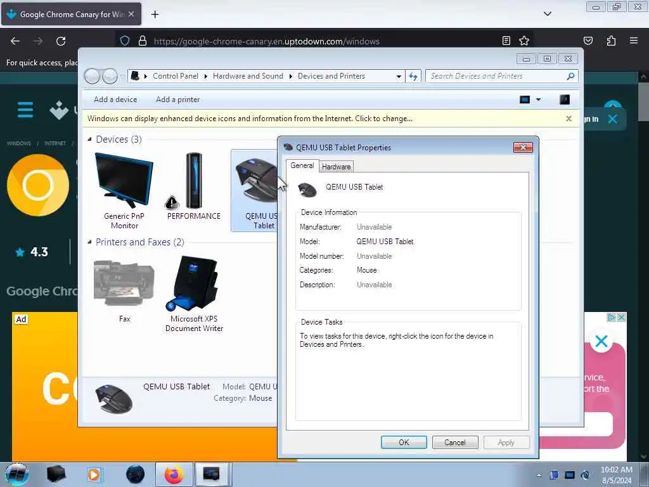Click the taskbar clock showing 10:02 AM
The height and width of the screenshot is (487, 649).
616,475
